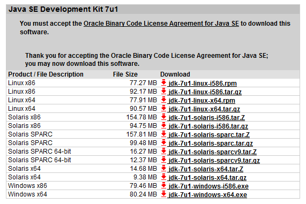Download jdk-7u1-linux-x64.tar.gz link
The height and width of the screenshot is (204, 306).
coord(204,109)
